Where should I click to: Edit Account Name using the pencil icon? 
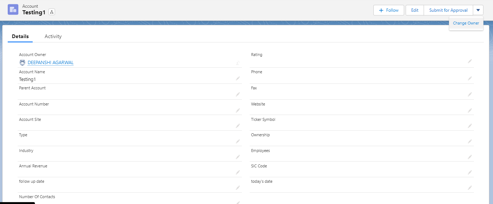[238, 78]
